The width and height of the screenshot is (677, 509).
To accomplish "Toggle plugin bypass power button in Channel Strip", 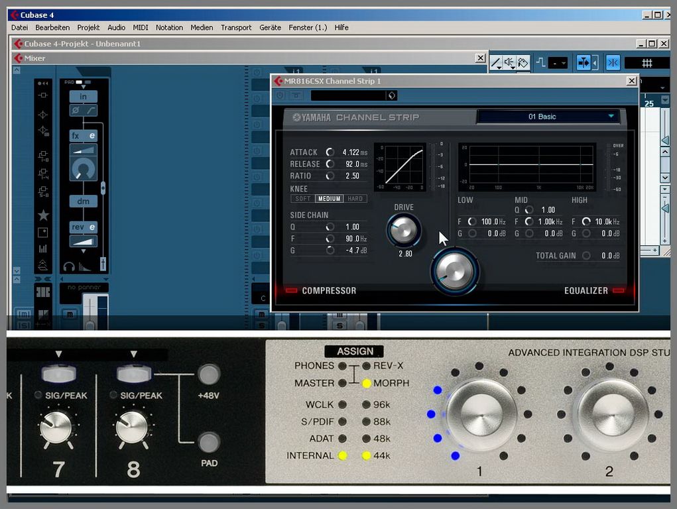I will (x=280, y=95).
